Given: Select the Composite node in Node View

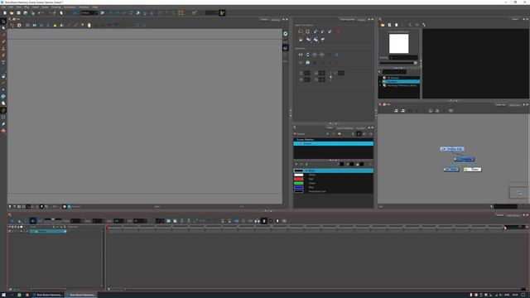Looking at the screenshot, I should tap(464, 159).
